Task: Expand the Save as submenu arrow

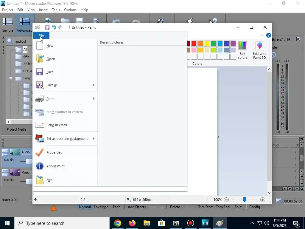Action: [x=94, y=85]
